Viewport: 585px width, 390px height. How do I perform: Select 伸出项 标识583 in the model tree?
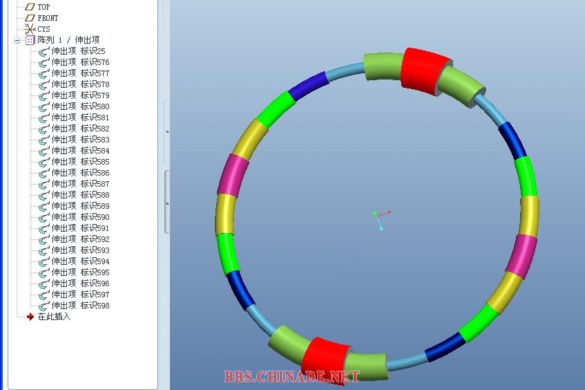80,140
